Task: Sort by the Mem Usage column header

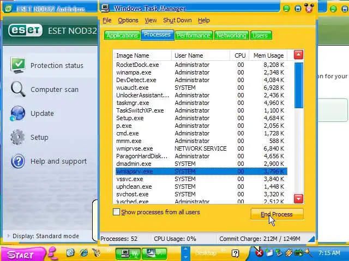Action: point(268,55)
